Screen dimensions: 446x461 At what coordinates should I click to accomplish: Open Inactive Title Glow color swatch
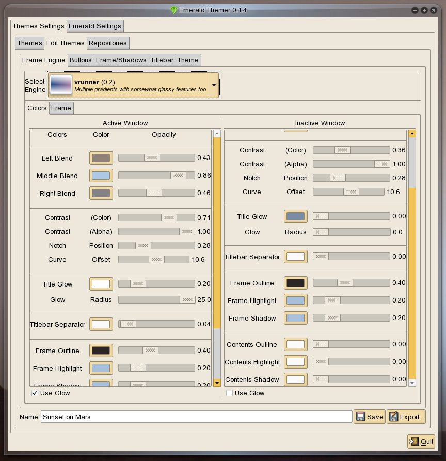295,216
